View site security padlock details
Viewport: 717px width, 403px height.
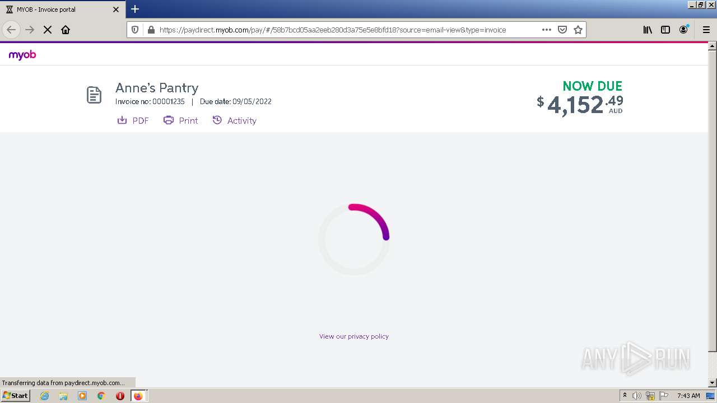[150, 30]
